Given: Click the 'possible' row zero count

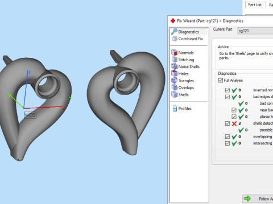Looking at the screenshot, I should point(246,130).
